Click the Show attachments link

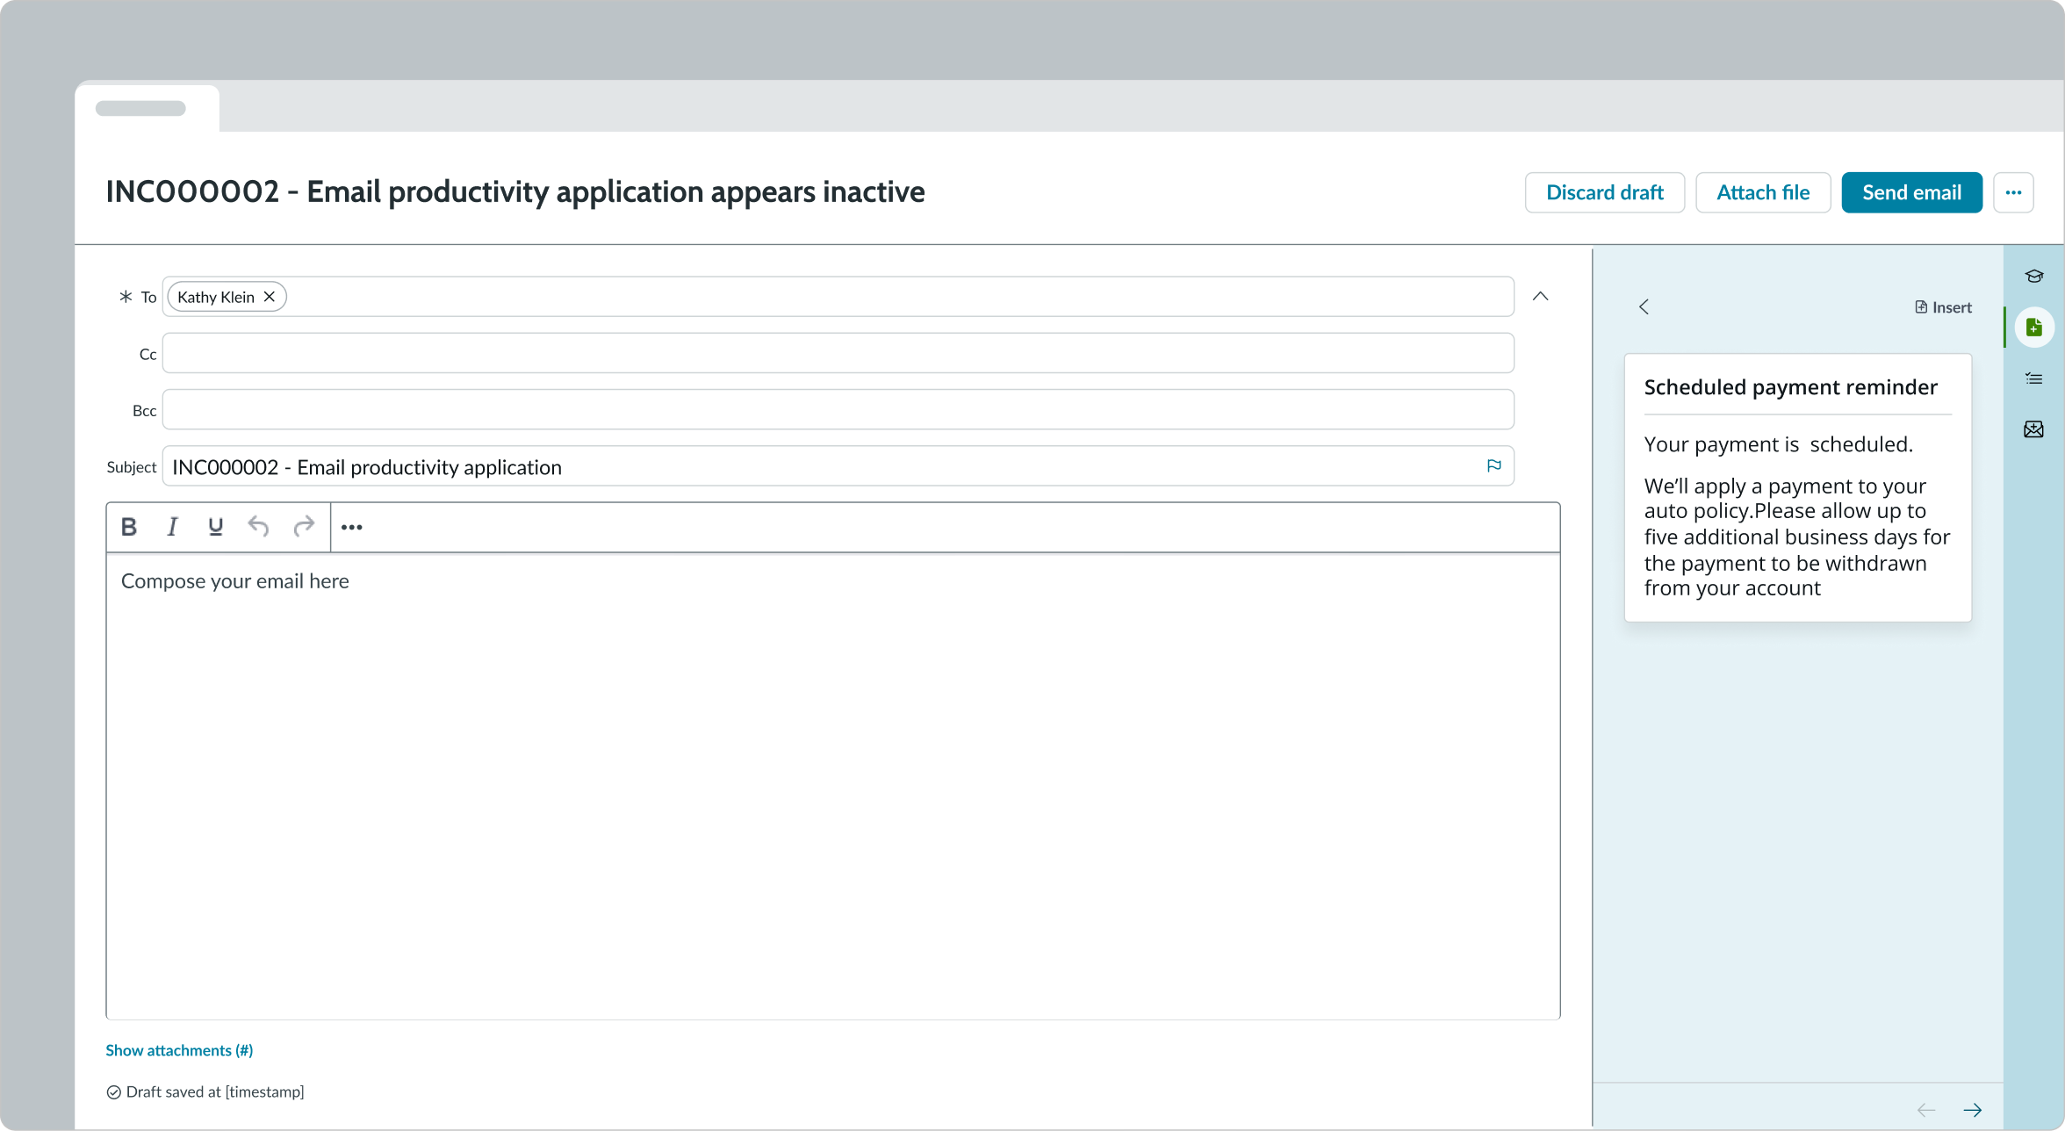pyautogui.click(x=179, y=1050)
